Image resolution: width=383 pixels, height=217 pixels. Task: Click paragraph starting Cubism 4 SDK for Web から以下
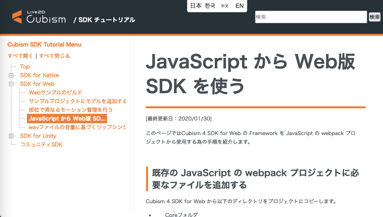(x=241, y=201)
